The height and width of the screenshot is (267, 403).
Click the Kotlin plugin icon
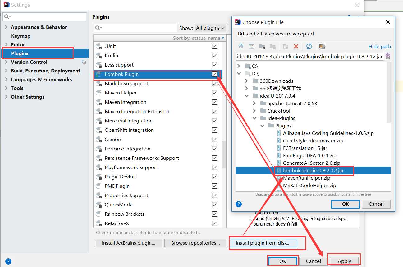[x=99, y=56]
